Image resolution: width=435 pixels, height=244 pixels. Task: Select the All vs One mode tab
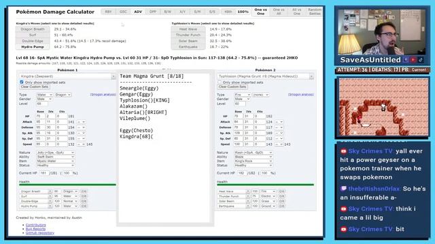click(296, 12)
